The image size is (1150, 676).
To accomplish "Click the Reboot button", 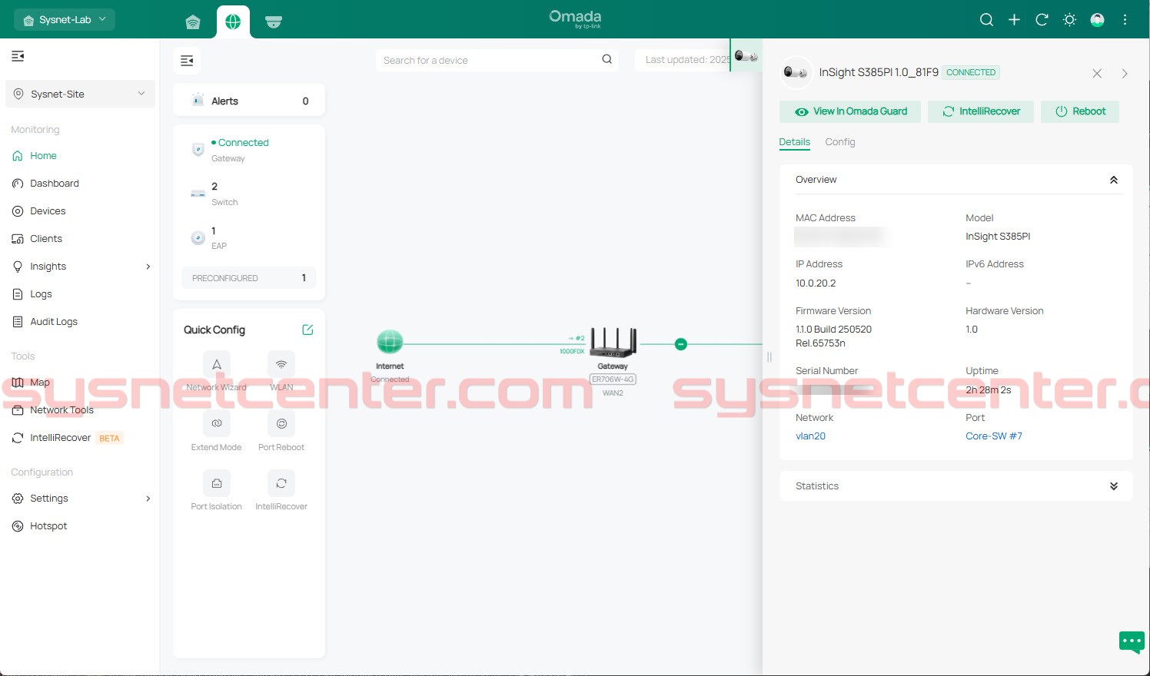I will coord(1079,111).
